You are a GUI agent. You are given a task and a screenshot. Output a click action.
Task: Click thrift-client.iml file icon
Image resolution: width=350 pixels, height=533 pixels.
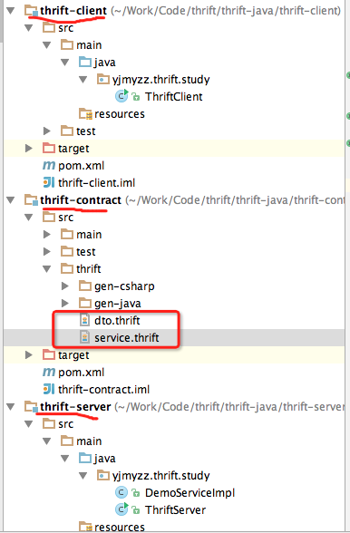pyautogui.click(x=49, y=182)
